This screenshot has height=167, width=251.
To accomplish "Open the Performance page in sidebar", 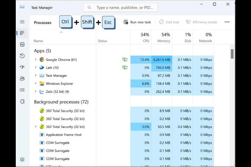I will tap(22, 44).
